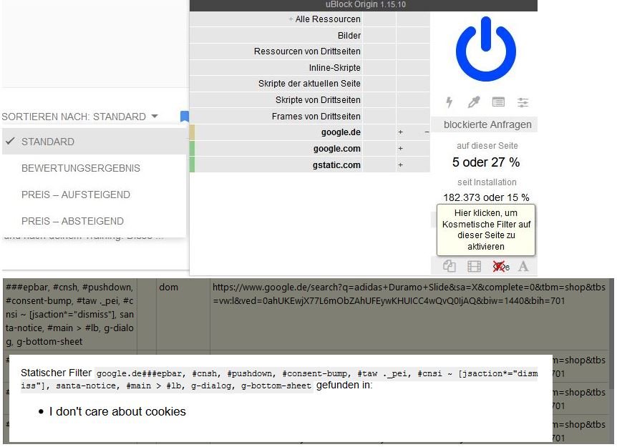Open the uBlock dashboard sliders icon
This screenshot has width=617, height=447.
(523, 102)
